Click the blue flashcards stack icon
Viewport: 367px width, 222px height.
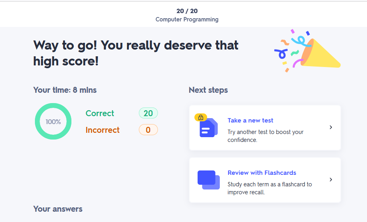point(209,180)
